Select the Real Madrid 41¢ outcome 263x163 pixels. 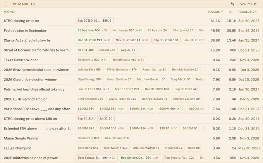click(x=116, y=148)
